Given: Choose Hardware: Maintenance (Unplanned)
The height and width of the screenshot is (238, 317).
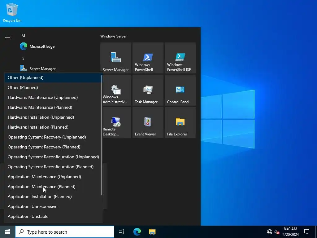Looking at the screenshot, I should (53, 97).
